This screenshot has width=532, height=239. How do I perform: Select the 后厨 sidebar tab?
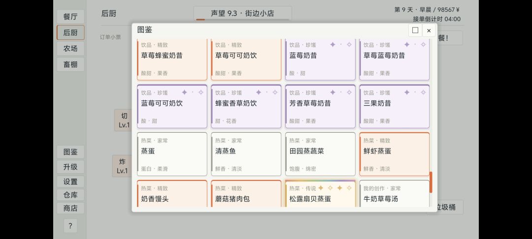pos(70,32)
